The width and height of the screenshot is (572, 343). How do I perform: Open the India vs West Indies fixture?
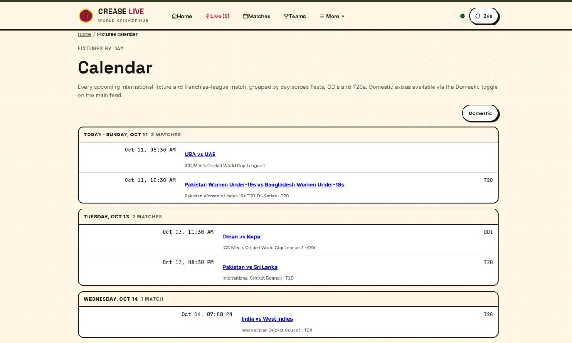[267, 319]
